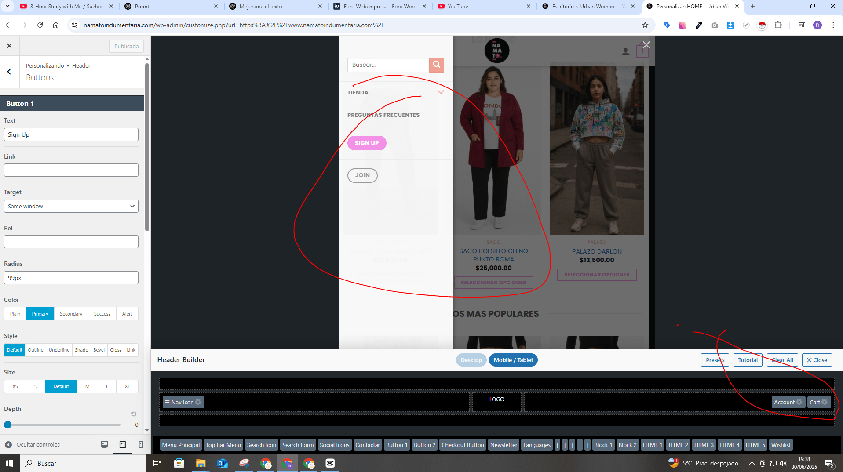Viewport: 843px width, 472px height.
Task: Open the Cart element settings gear
Action: (825, 402)
